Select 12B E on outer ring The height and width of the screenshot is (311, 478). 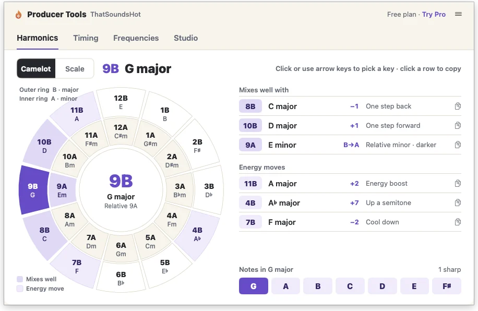[121, 102]
